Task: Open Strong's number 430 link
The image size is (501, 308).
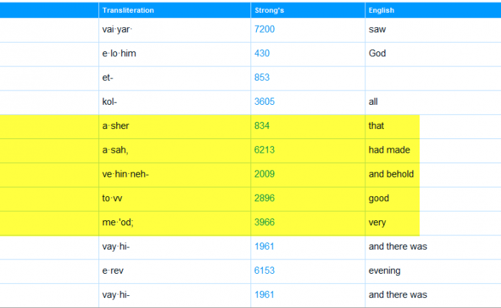Action: click(261, 53)
